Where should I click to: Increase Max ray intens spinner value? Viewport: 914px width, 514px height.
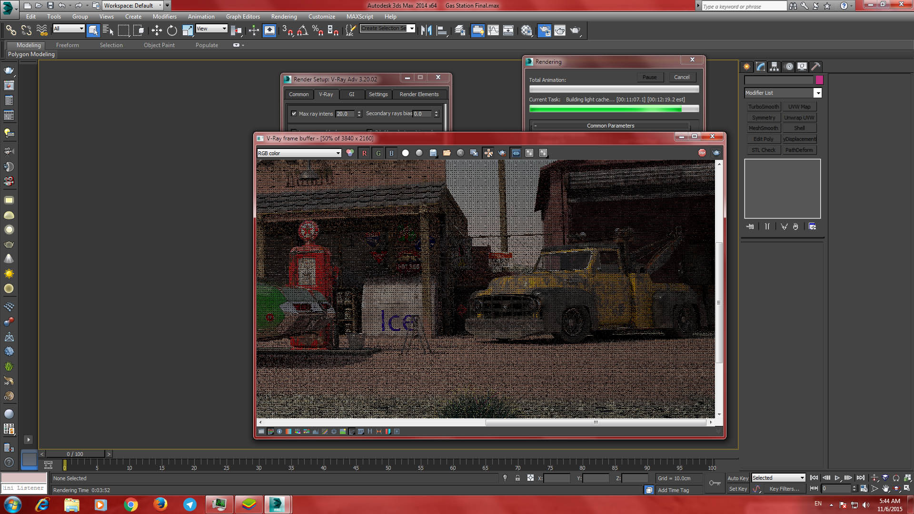359,112
